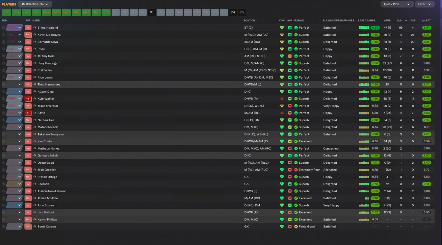Click Phil Foden's Perfect morale icon
The width and height of the screenshot is (442, 245).
pyautogui.click(x=296, y=70)
